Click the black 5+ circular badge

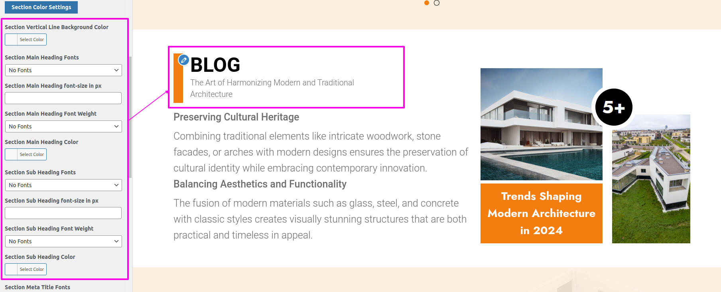pyautogui.click(x=613, y=107)
